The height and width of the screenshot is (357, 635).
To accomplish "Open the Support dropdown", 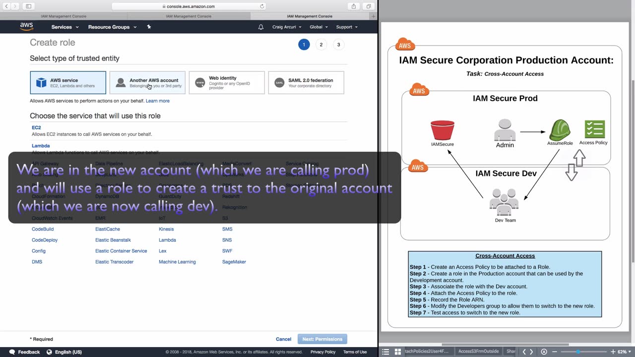I will pyautogui.click(x=347, y=27).
